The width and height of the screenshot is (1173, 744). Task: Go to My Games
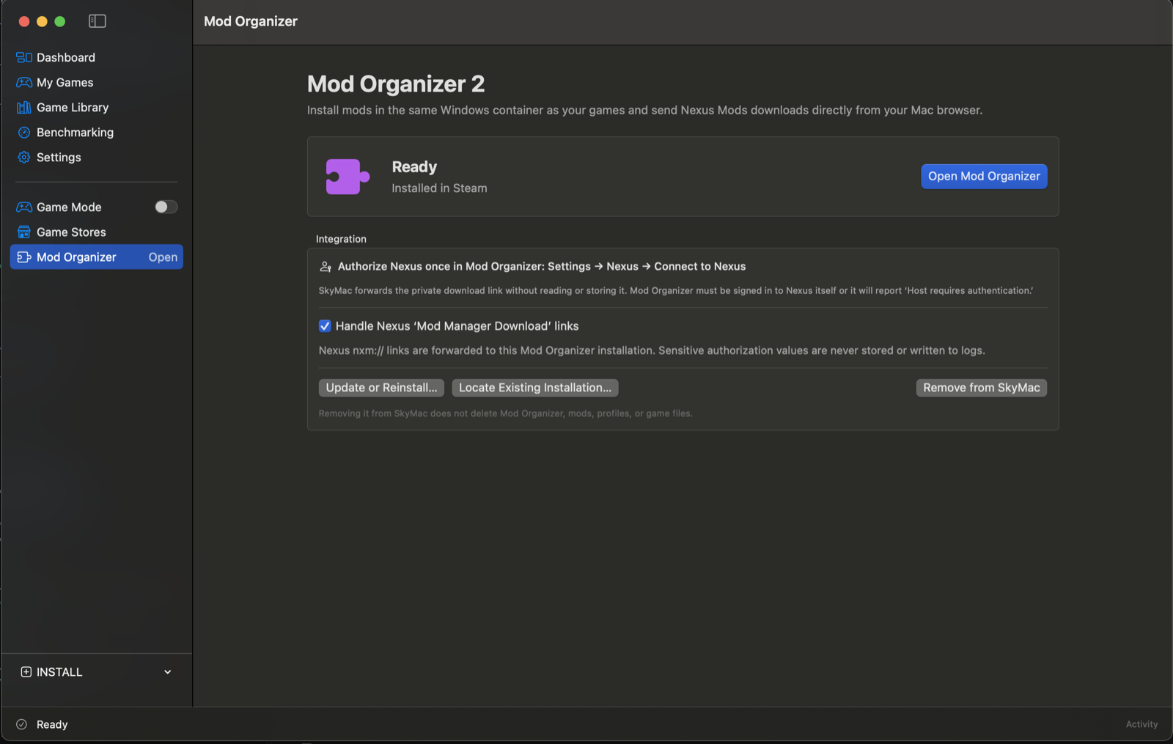pyautogui.click(x=65, y=82)
